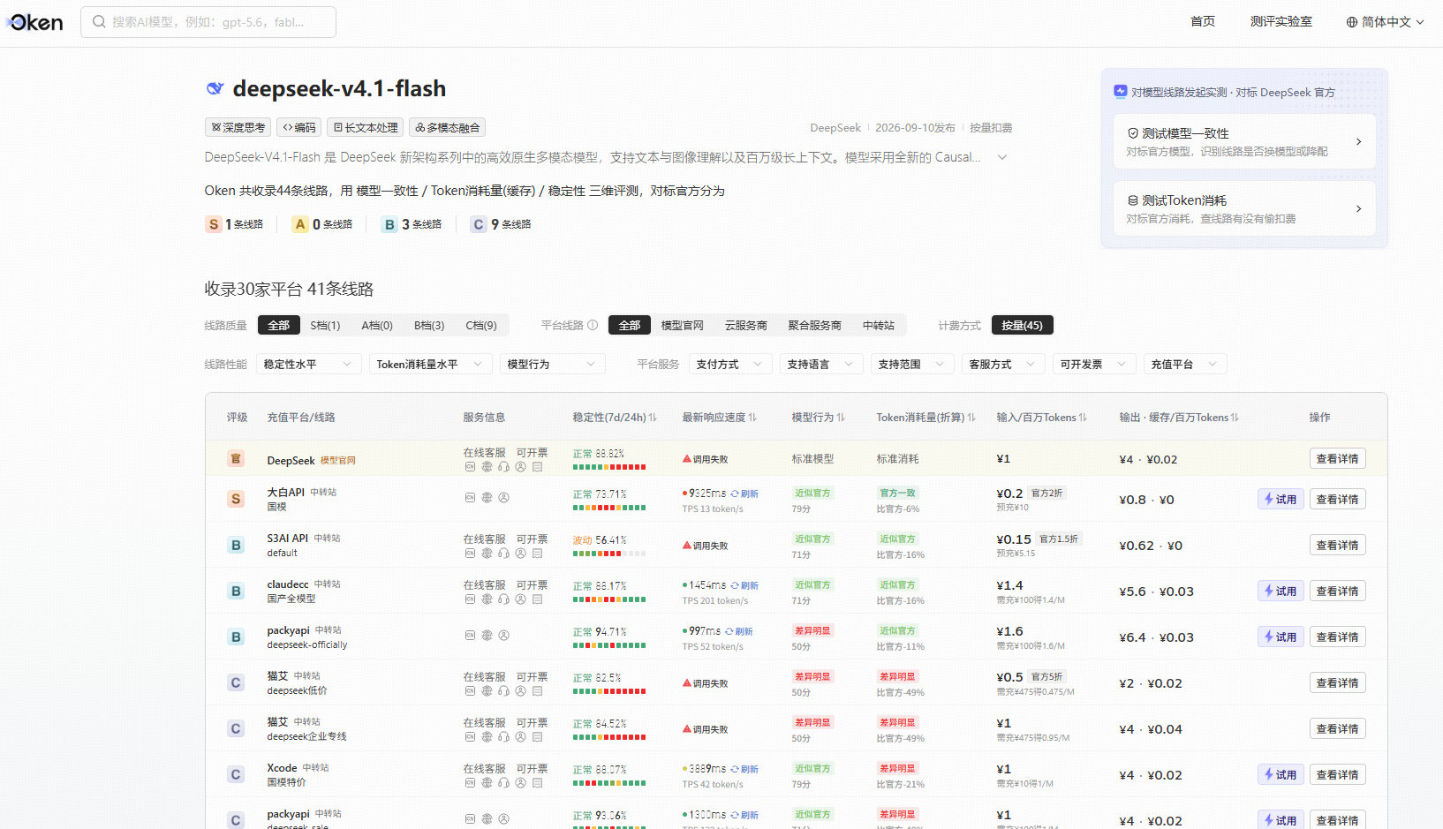Screen dimensions: 1443x829
Task: Click the sort arrows on 模型行为 column header
Action: [x=841, y=418]
